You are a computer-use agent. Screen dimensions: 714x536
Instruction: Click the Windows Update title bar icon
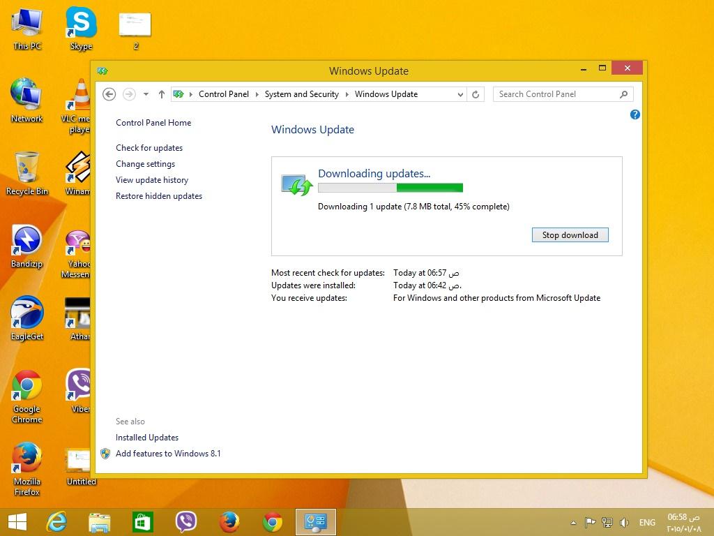102,71
